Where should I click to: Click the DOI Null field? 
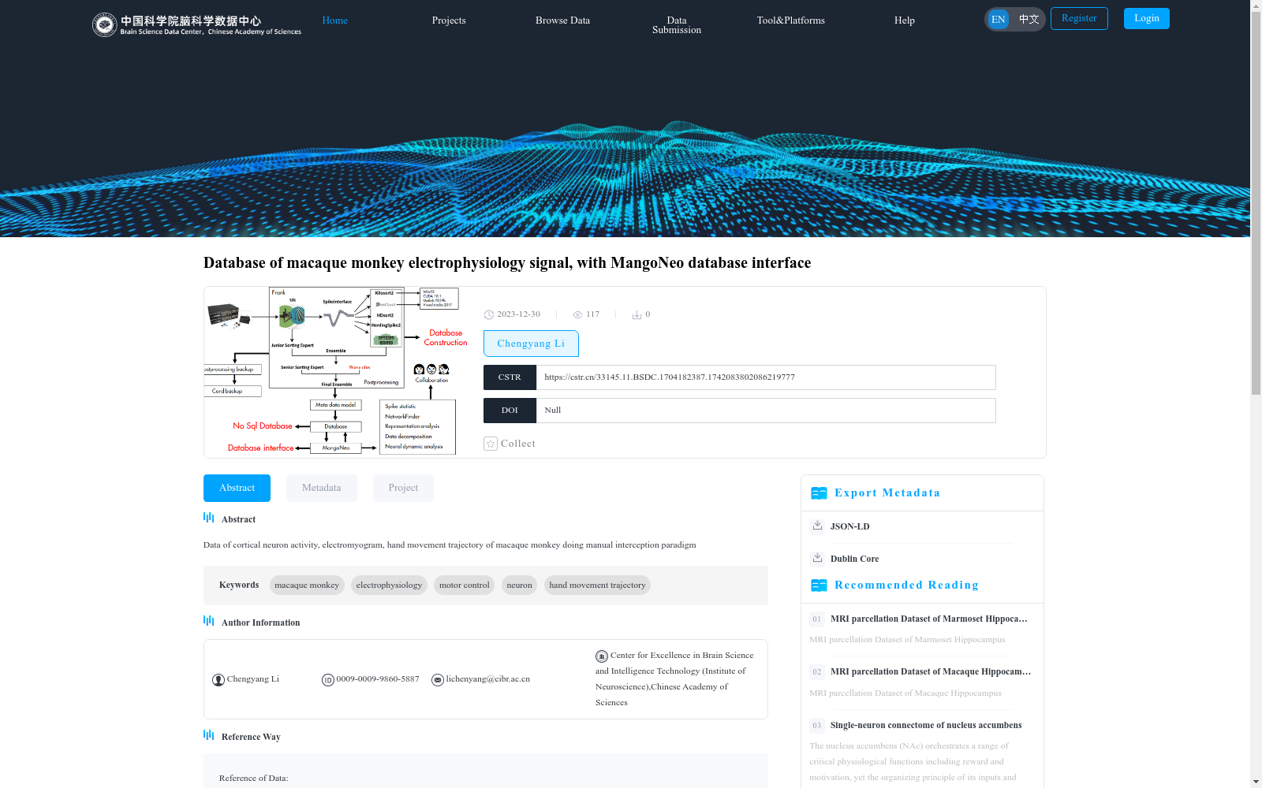tap(766, 411)
